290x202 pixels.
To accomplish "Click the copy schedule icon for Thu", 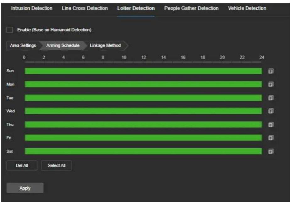I will tap(271, 125).
